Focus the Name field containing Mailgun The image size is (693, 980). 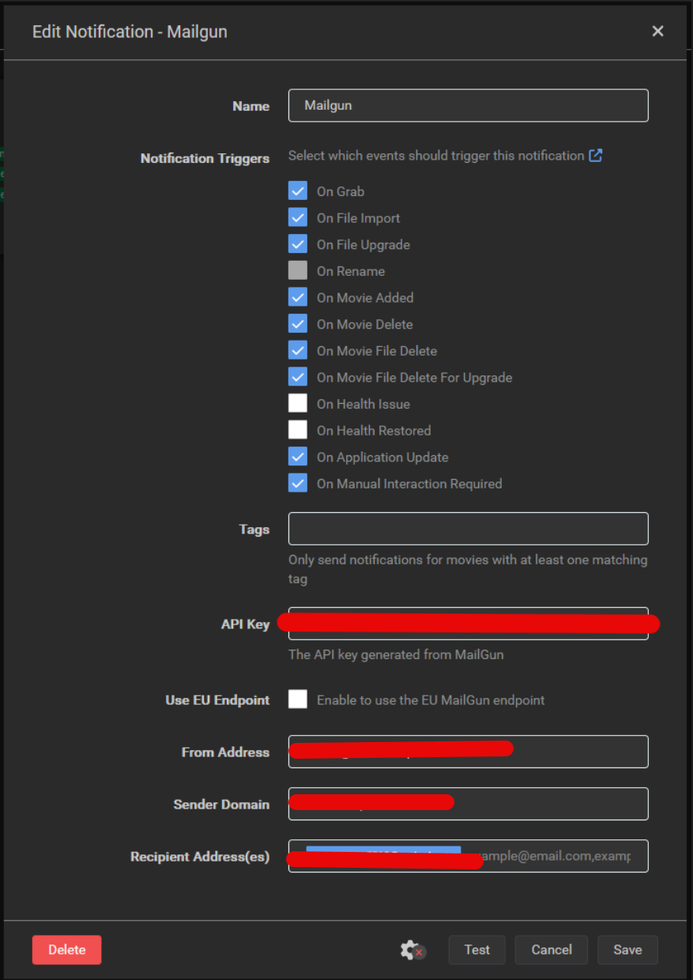tap(469, 105)
